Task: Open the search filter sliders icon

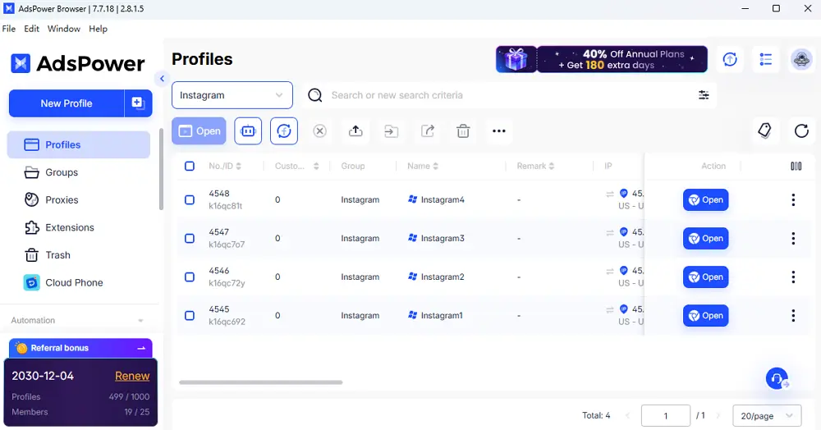Action: pyautogui.click(x=704, y=95)
